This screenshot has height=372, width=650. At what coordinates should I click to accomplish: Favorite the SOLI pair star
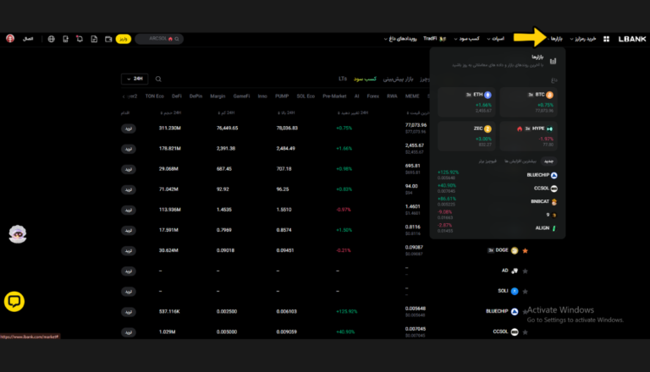pyautogui.click(x=526, y=292)
